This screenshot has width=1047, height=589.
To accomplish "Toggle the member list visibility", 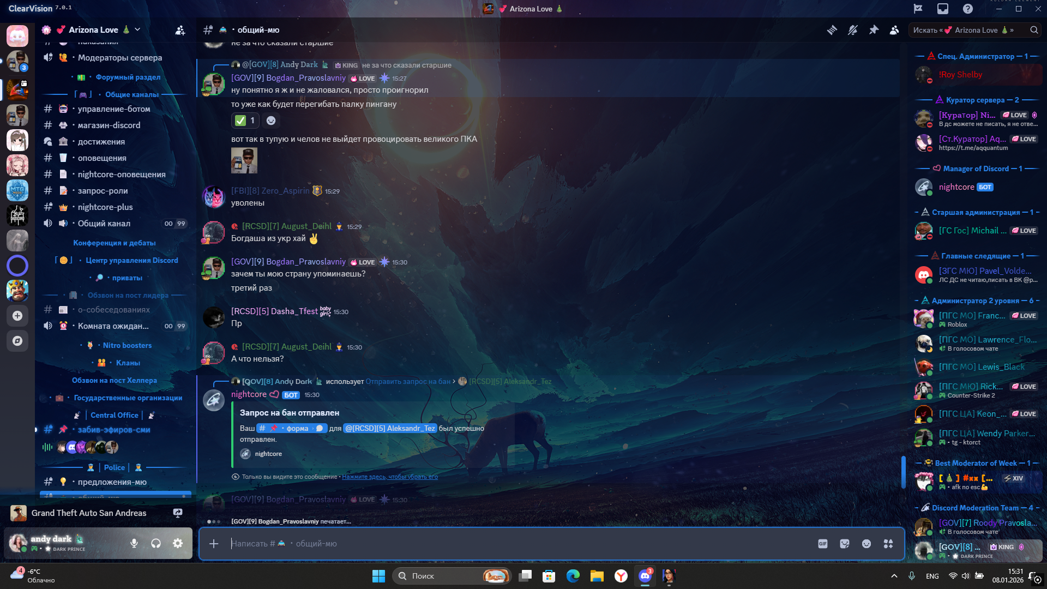I will [894, 30].
